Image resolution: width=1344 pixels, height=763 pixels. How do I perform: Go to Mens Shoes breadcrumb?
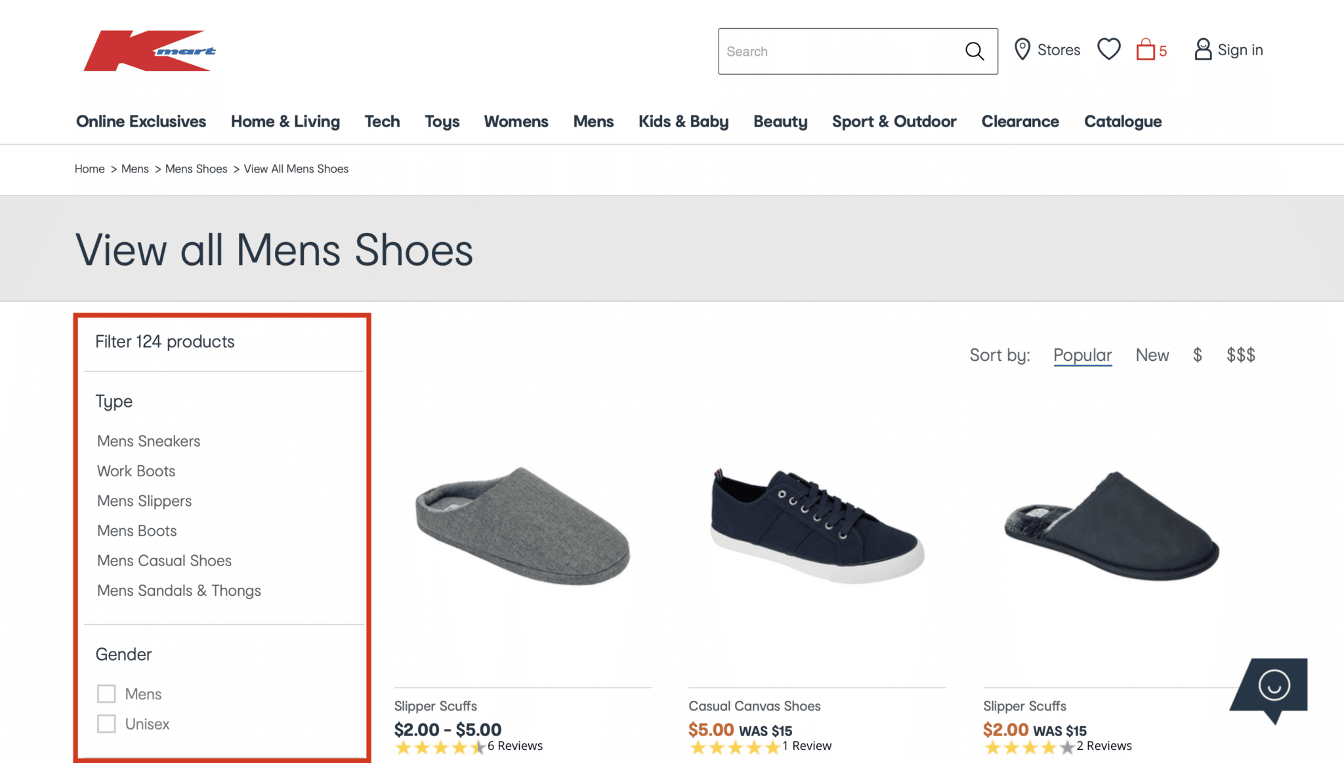[x=196, y=169]
